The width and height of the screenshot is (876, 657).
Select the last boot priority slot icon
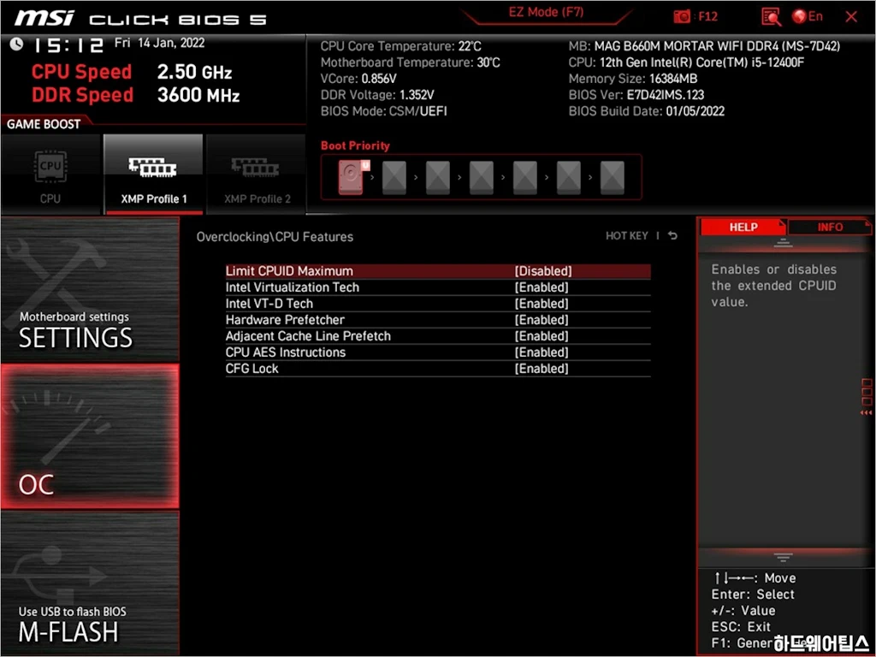coord(612,178)
